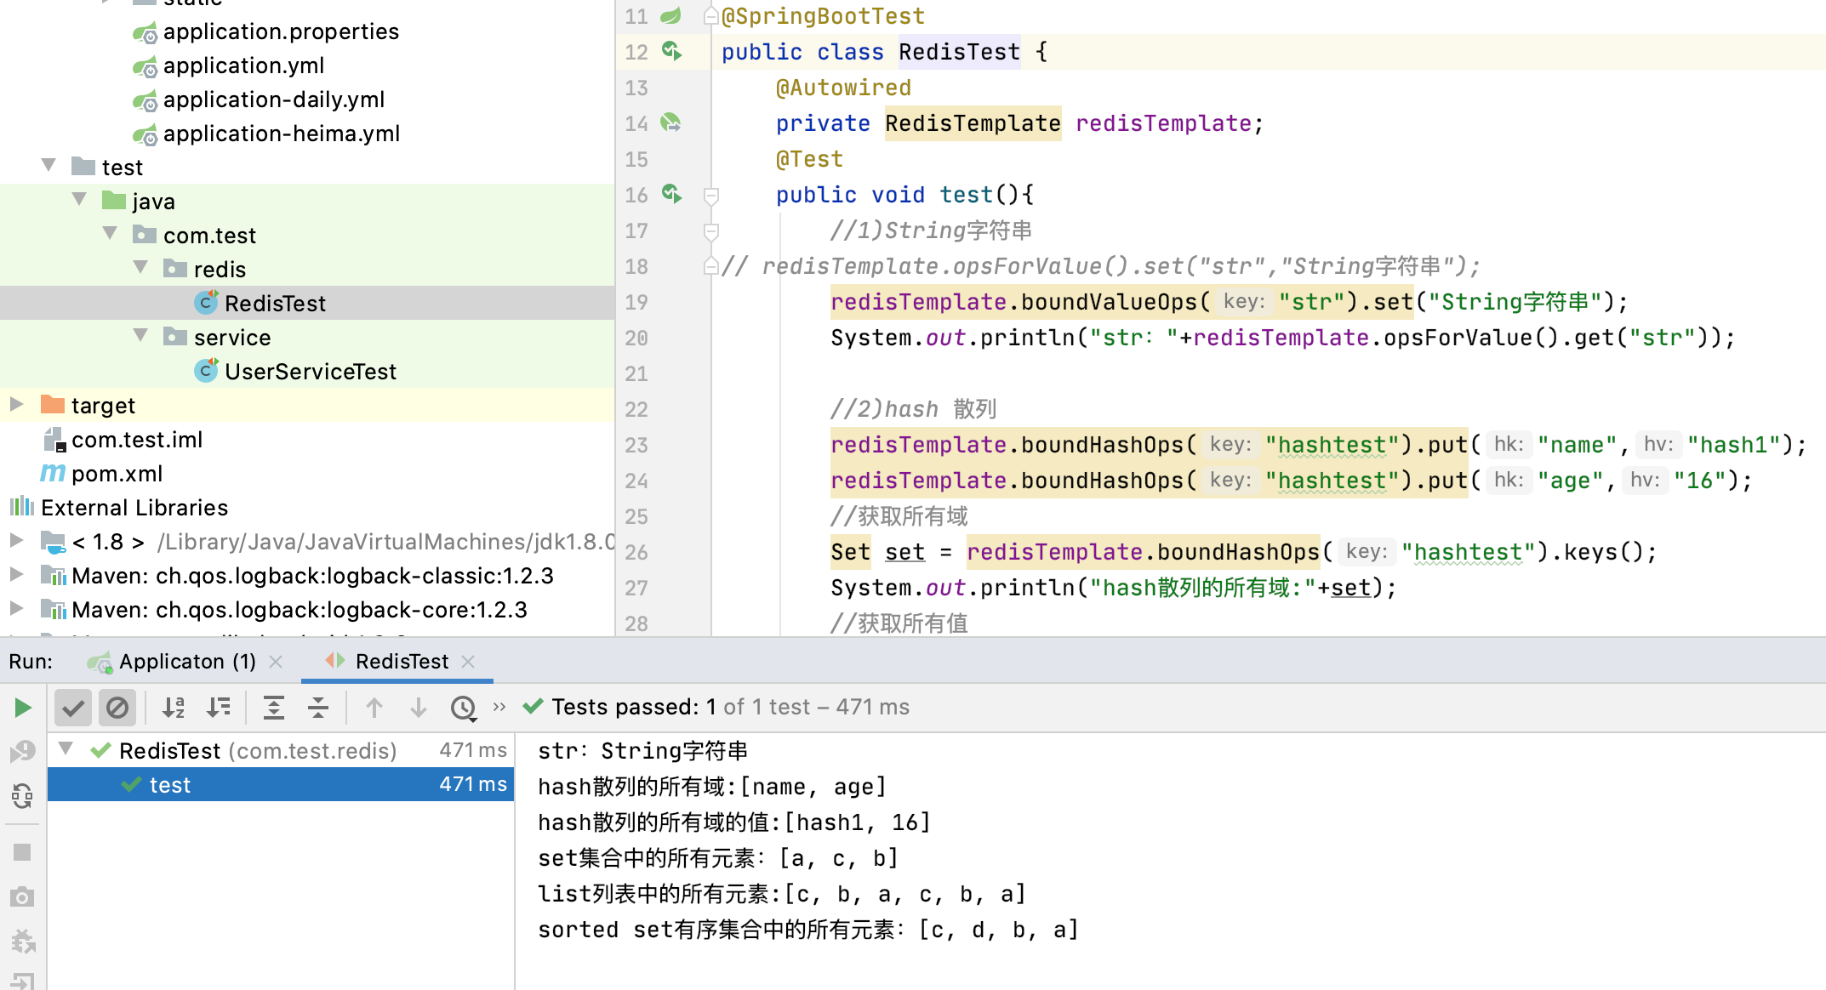The image size is (1826, 990).
Task: Click Expand All test results icon
Action: pyautogui.click(x=274, y=708)
